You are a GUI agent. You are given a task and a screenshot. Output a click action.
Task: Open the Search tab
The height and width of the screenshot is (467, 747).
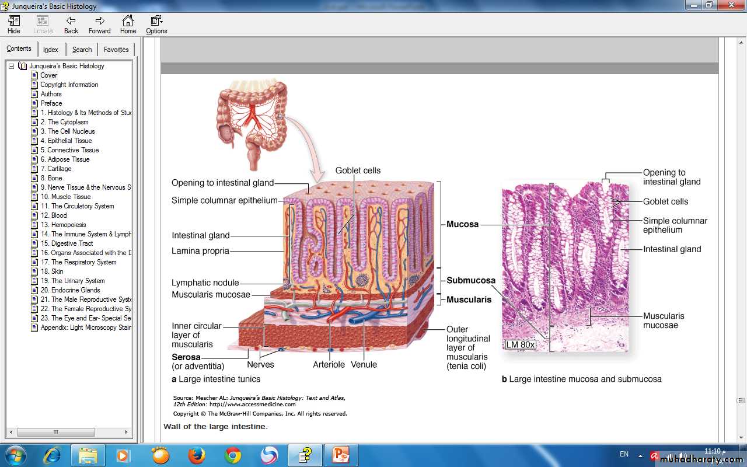(82, 50)
